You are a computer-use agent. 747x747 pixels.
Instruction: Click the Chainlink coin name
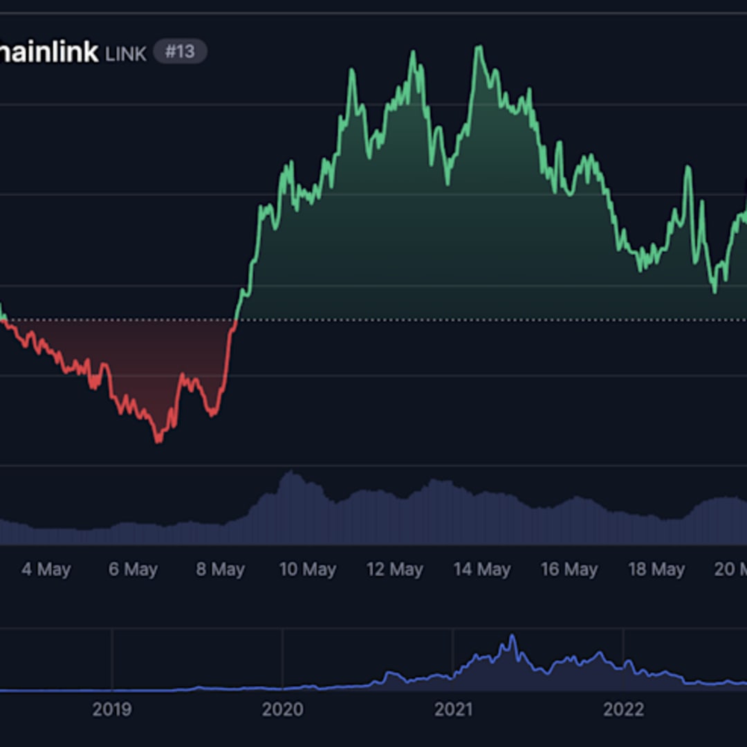tap(48, 51)
